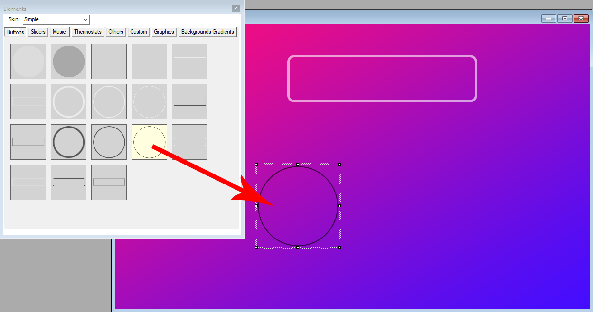Open the Music tab
593x312 pixels.
tap(59, 32)
